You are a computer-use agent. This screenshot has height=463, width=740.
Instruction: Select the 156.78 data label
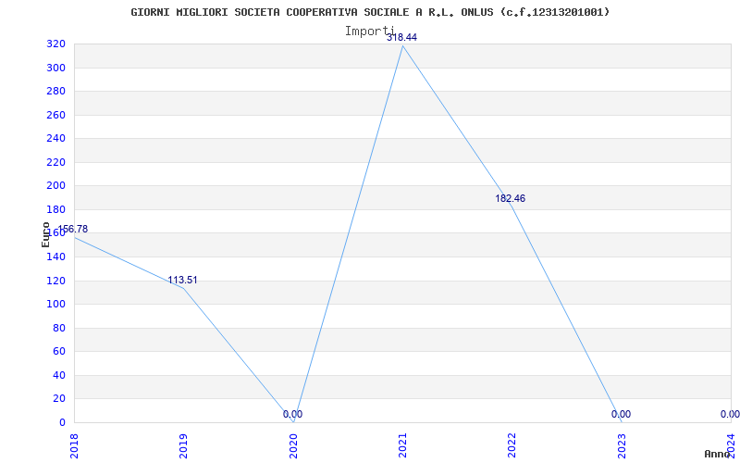point(73,229)
